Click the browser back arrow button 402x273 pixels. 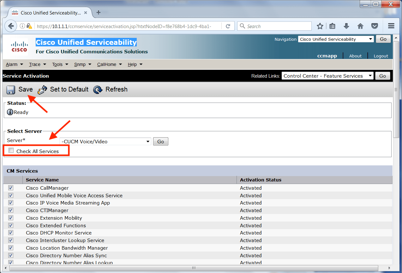point(11,26)
